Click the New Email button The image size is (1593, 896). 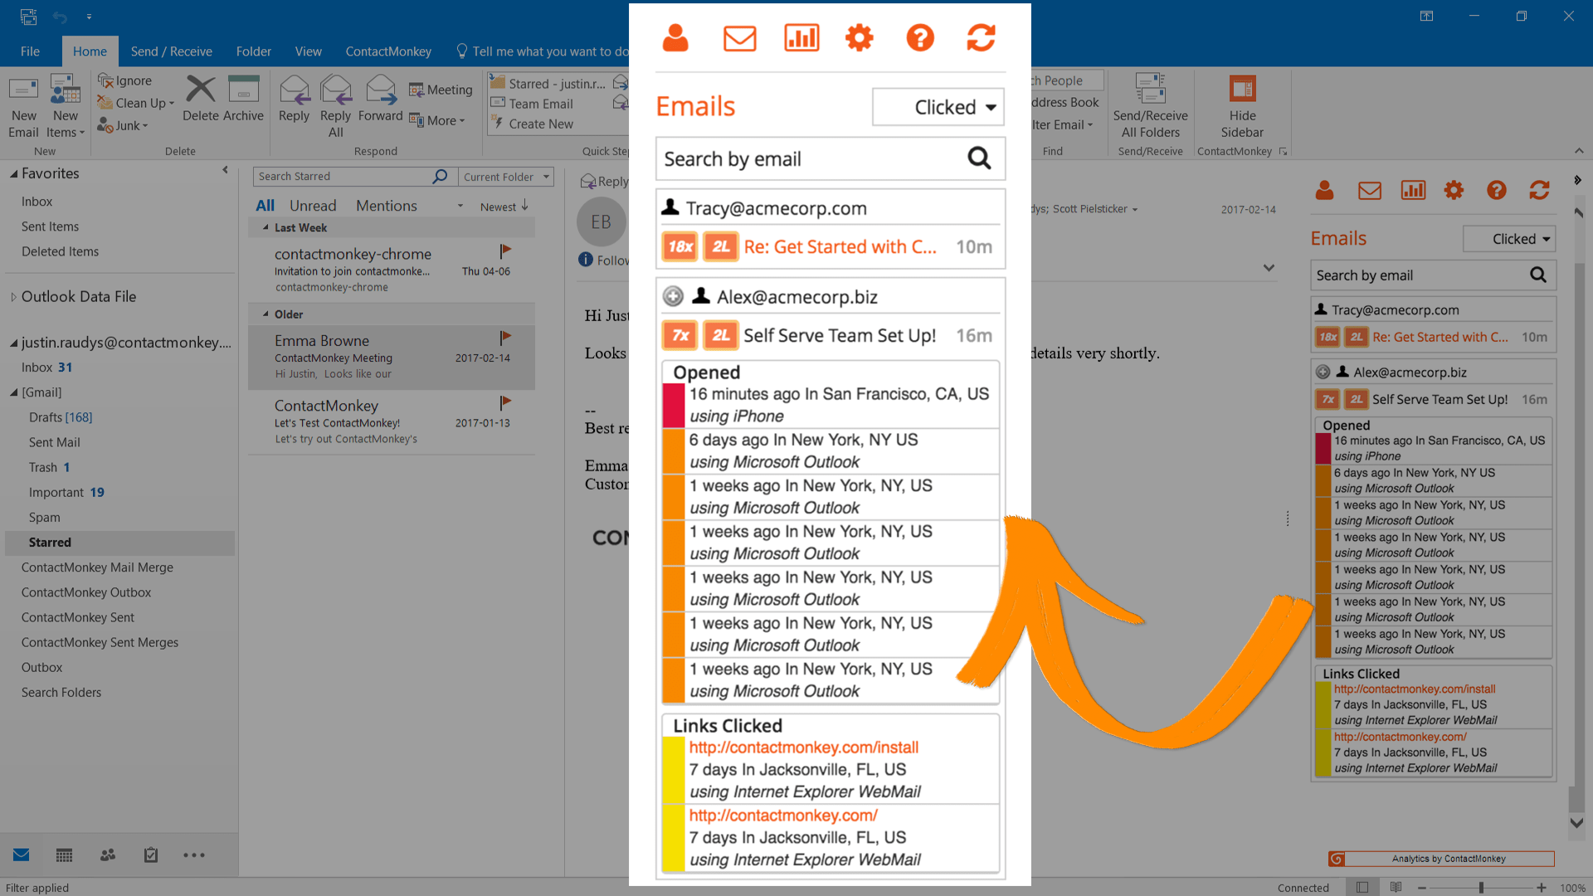click(23, 105)
